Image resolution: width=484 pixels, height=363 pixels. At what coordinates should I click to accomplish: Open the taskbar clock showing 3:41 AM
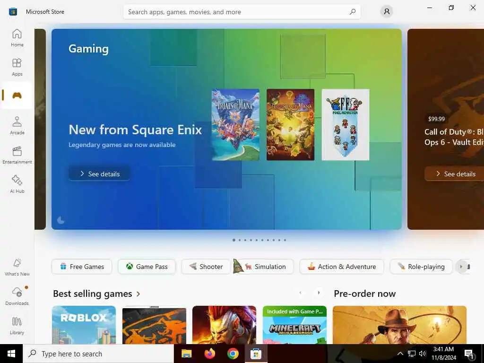click(443, 354)
